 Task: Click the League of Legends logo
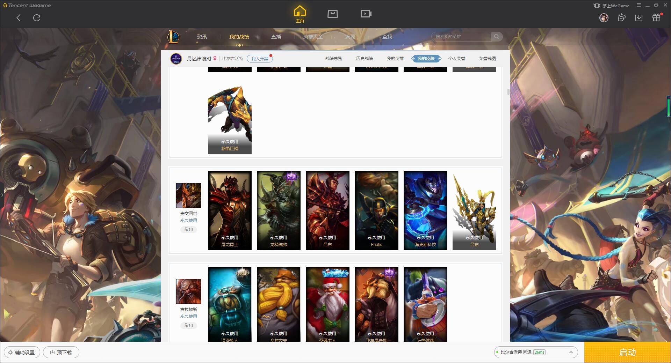(x=173, y=37)
